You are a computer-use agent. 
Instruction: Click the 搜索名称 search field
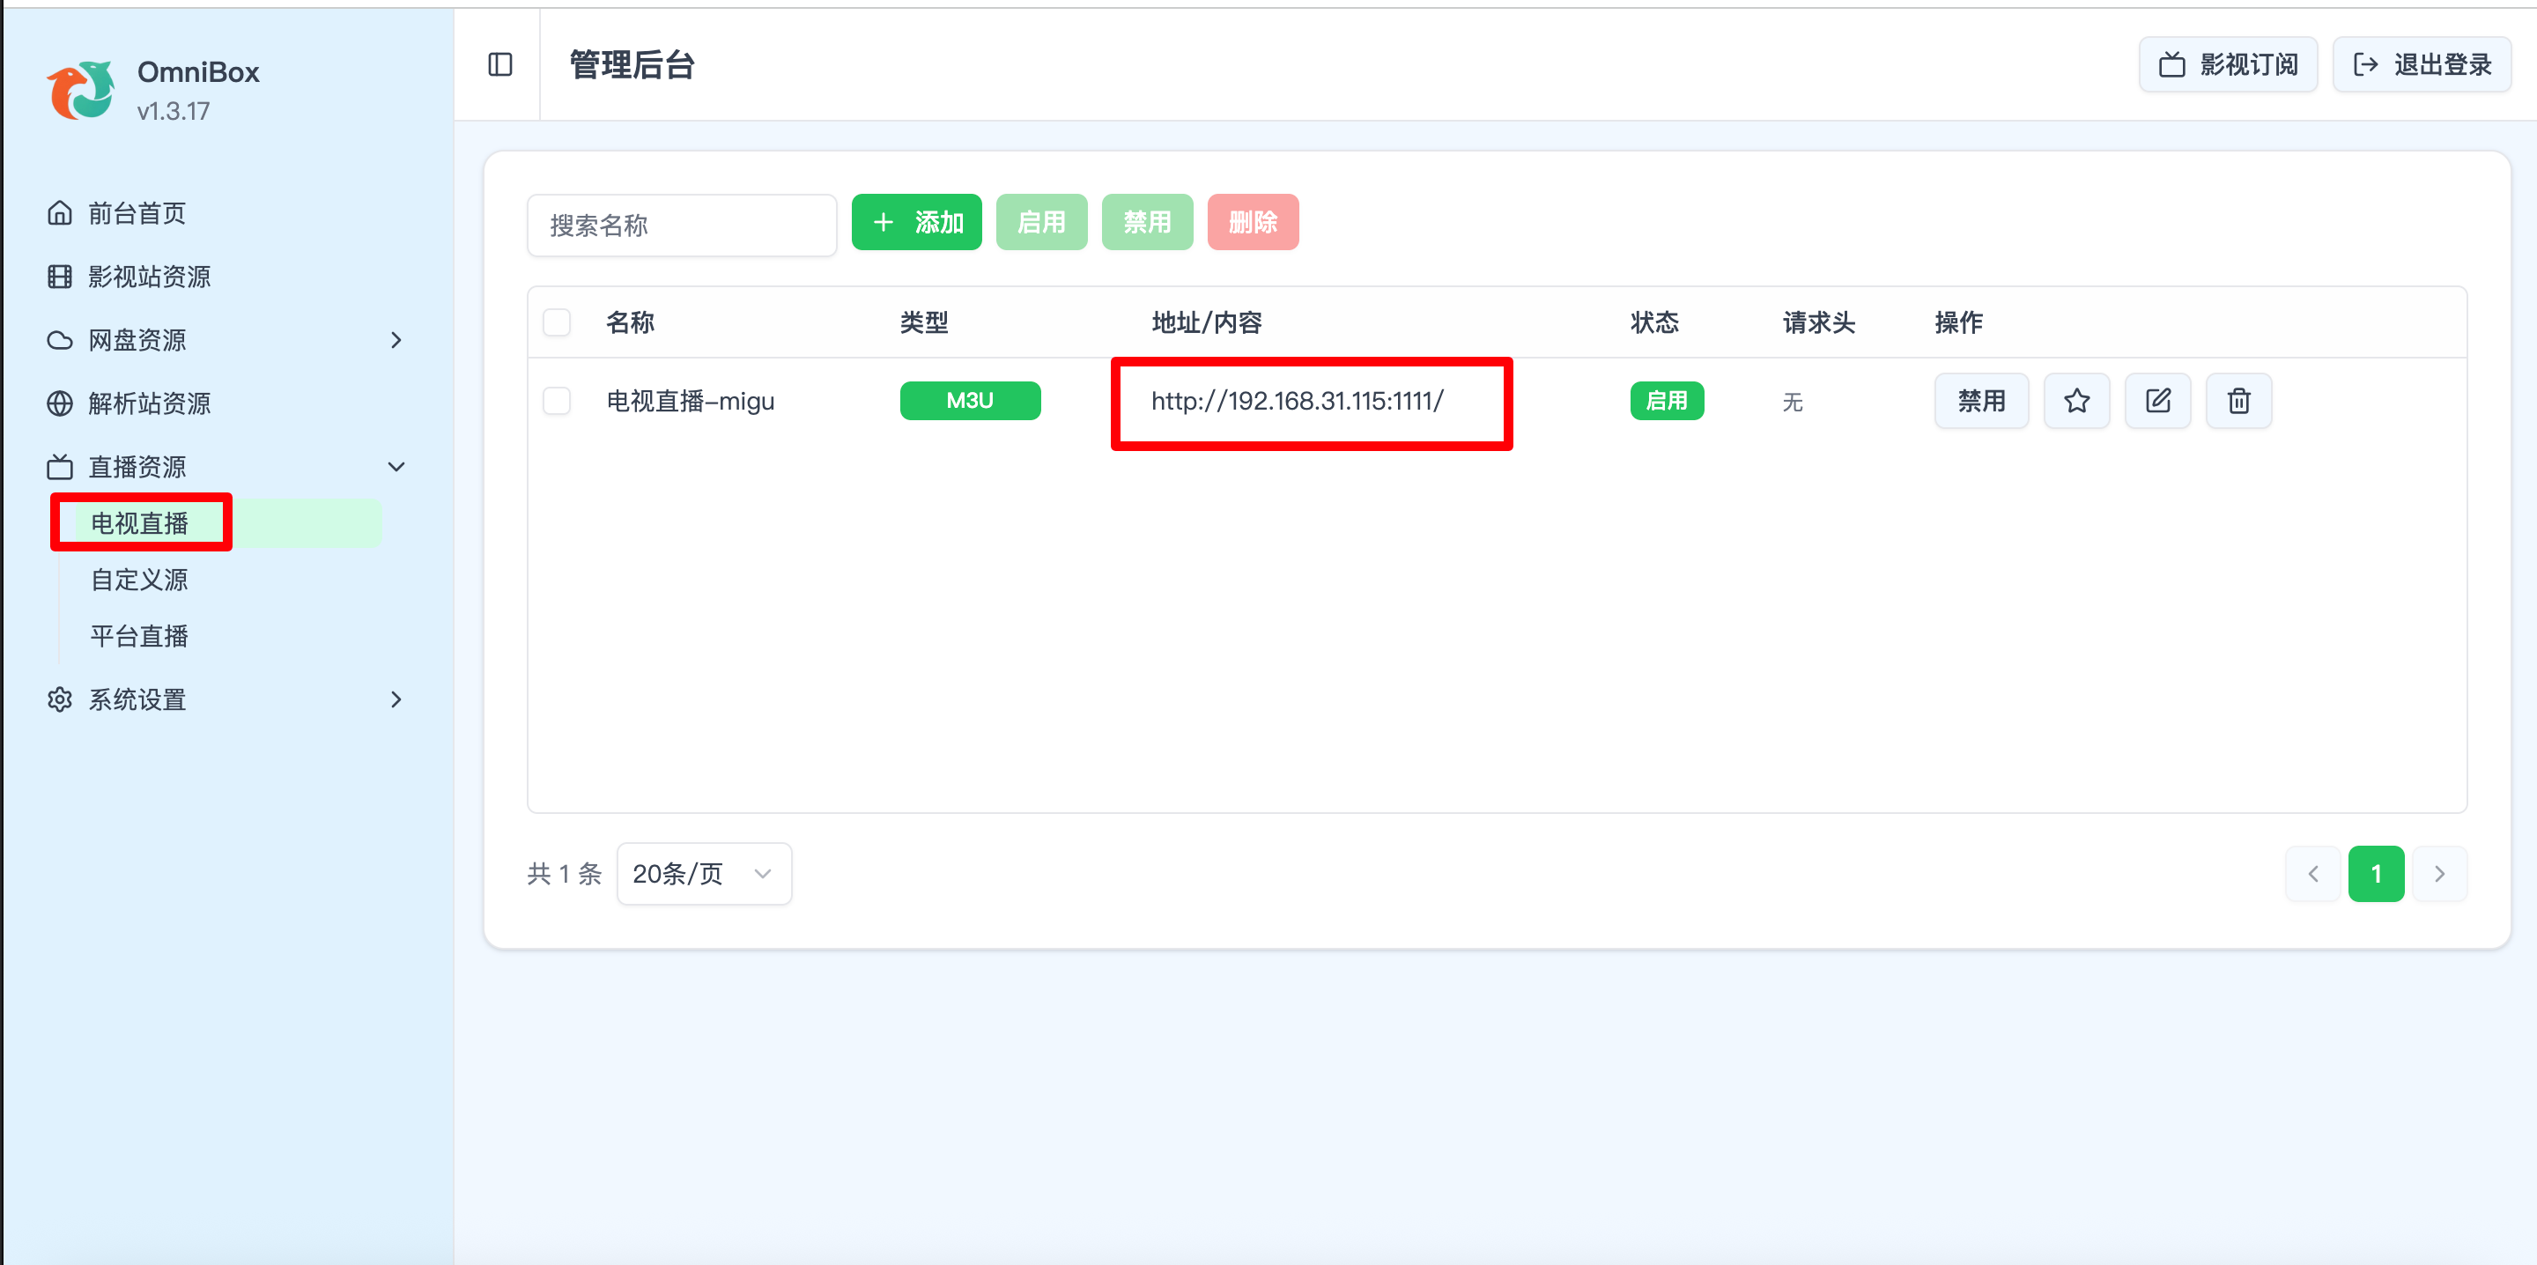coord(682,226)
